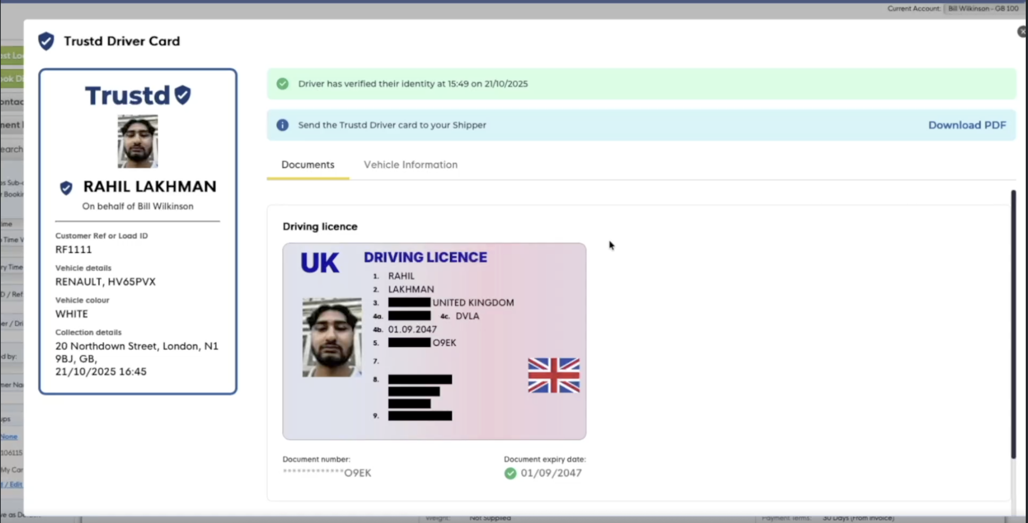
Task: Close the Trustd Driver Card dialog
Action: pyautogui.click(x=1022, y=31)
